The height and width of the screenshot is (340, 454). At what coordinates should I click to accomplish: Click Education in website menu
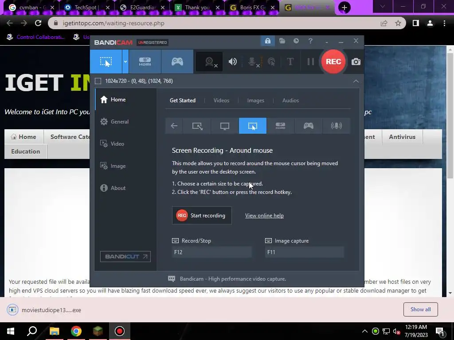[x=25, y=151]
